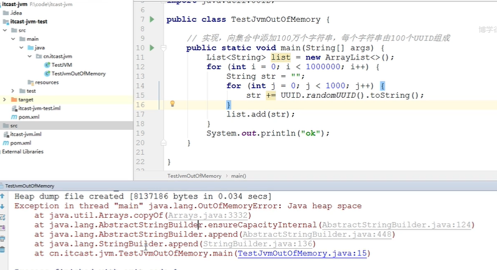
Task: Expand the test folder in project tree
Action: coord(21,90)
